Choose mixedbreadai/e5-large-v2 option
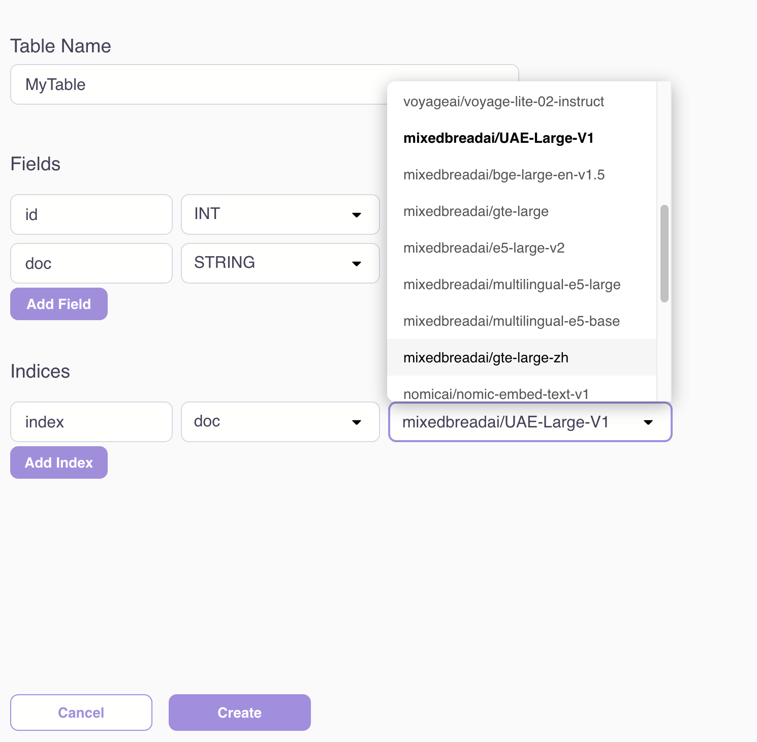 point(484,248)
